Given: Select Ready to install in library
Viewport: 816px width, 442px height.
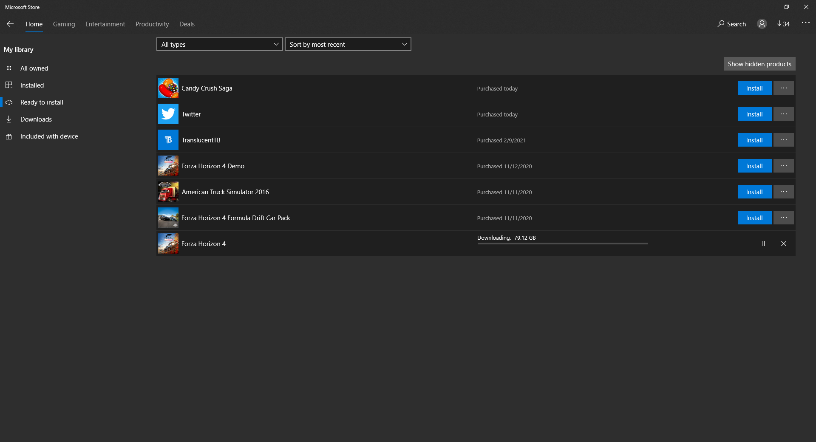Looking at the screenshot, I should pyautogui.click(x=42, y=102).
